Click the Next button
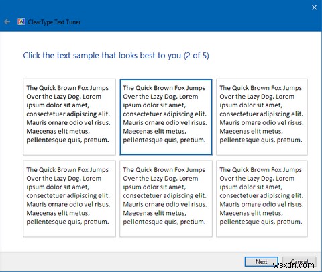This screenshot has width=322, height=272. click(262, 261)
